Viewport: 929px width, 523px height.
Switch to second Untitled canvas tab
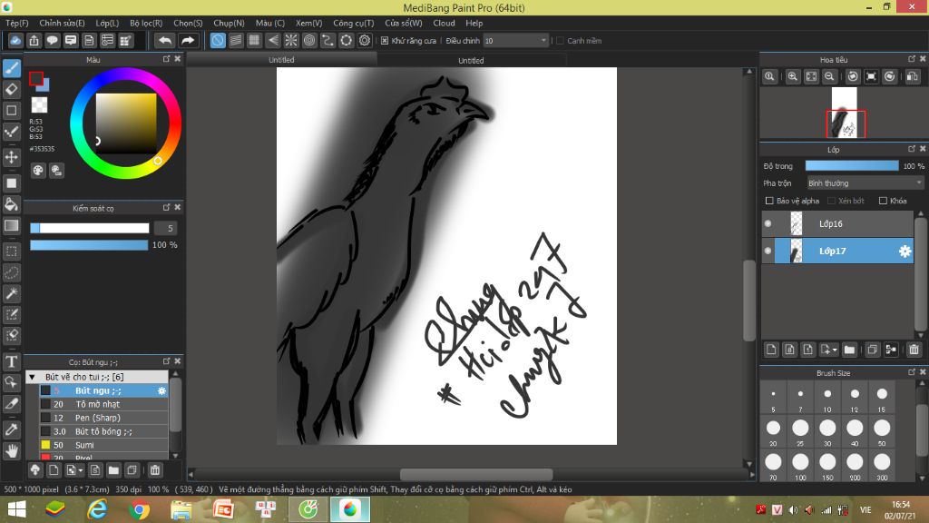471,60
